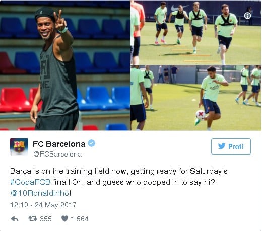Like the tweet with the heart icon
The height and width of the screenshot is (231, 262).
[64, 218]
